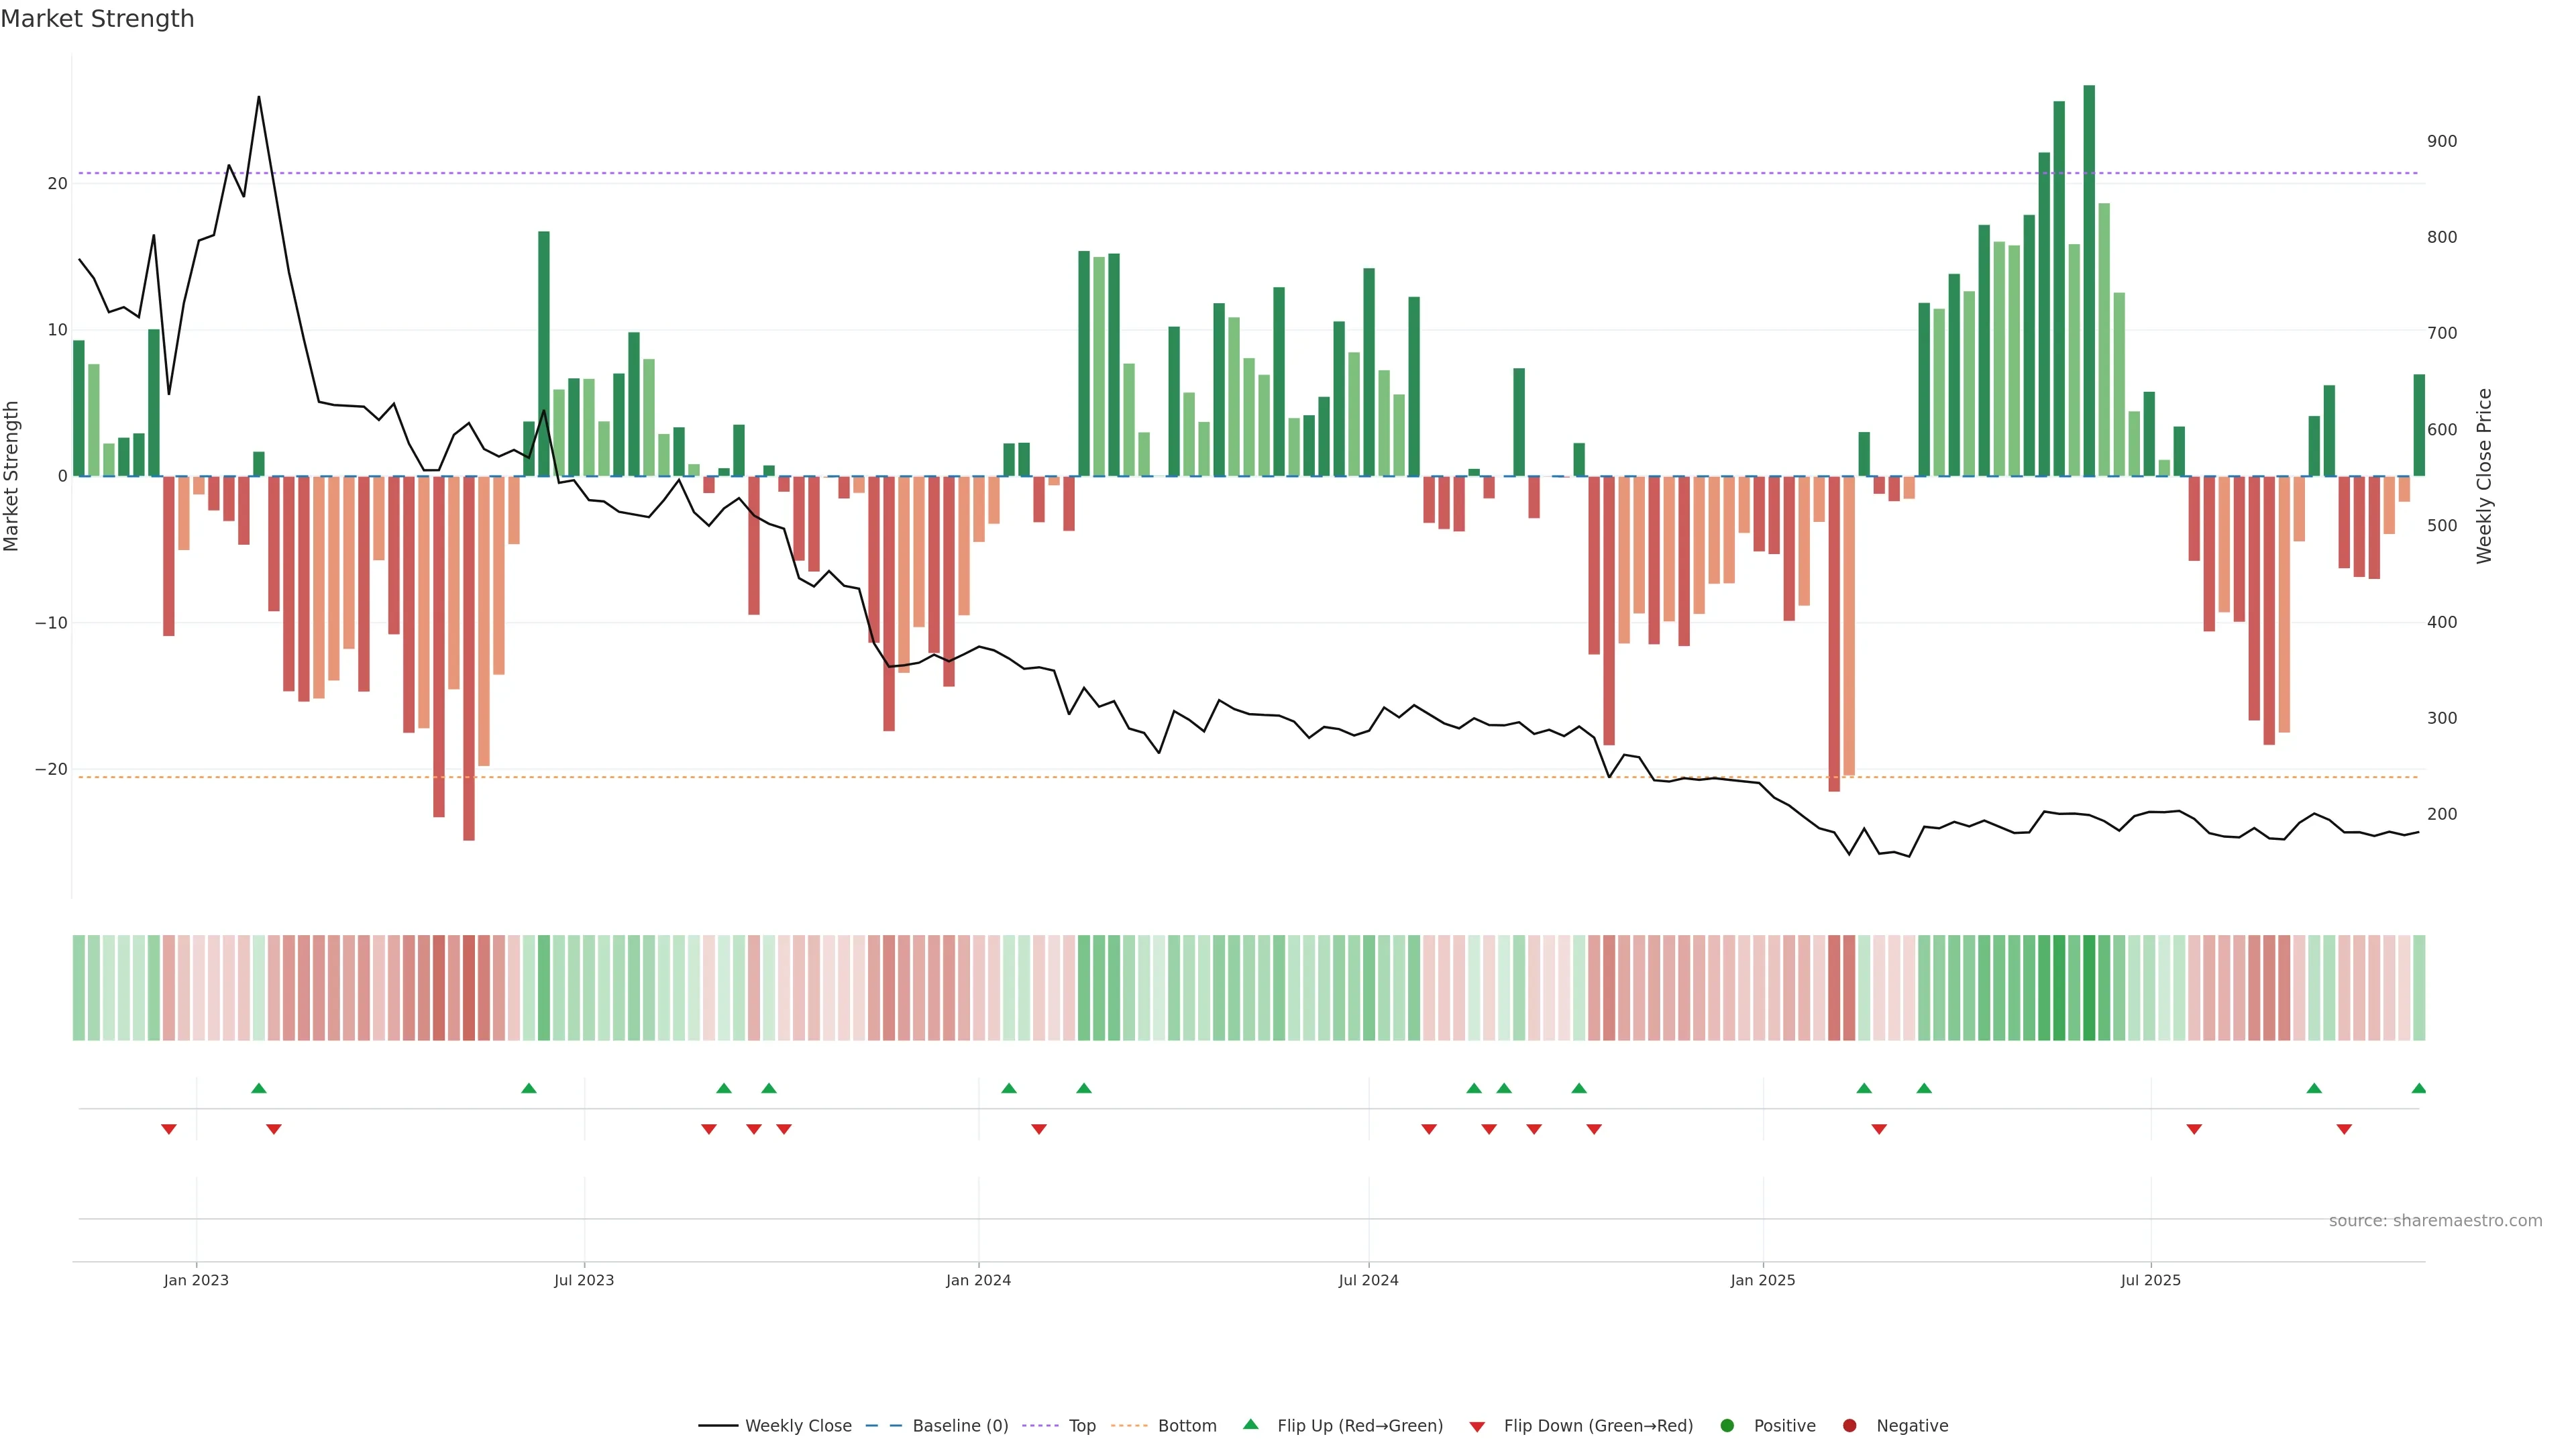This screenshot has width=2576, height=1449.
Task: Click the first green flip-up triangle marker
Action: (x=259, y=1088)
